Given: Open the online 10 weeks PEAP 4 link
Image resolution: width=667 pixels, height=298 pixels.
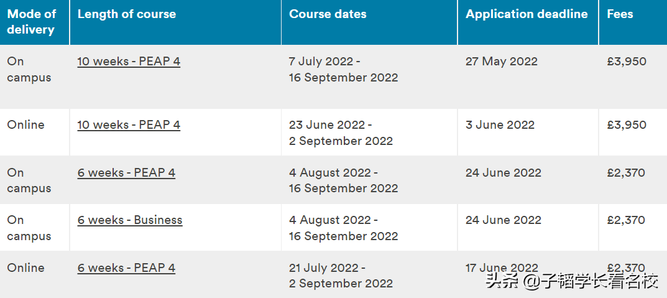Looking at the screenshot, I should 129,125.
